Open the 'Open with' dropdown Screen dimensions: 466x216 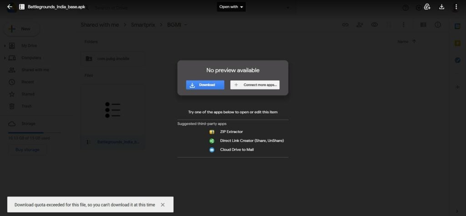click(231, 6)
